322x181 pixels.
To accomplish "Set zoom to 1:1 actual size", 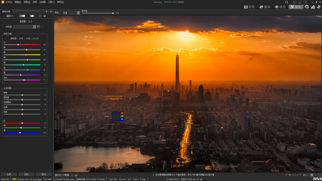I will 315,175.
